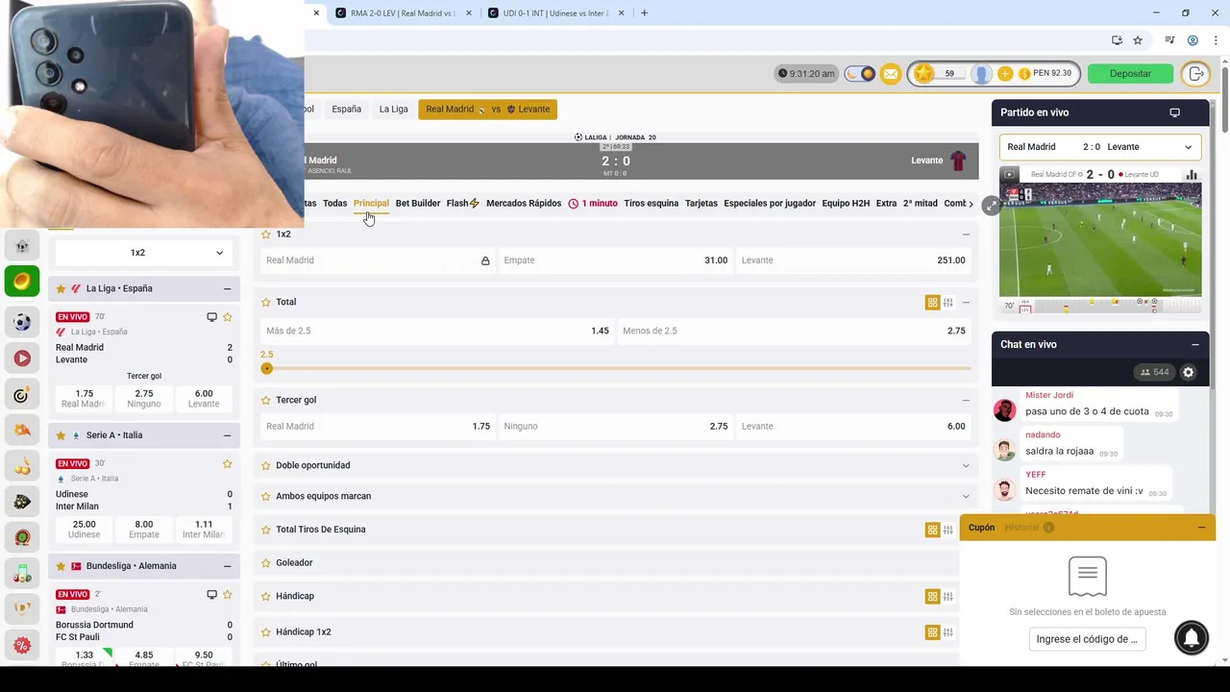Expand the Ambos equipos marcan market
Image resolution: width=1230 pixels, height=692 pixels.
[x=966, y=497]
